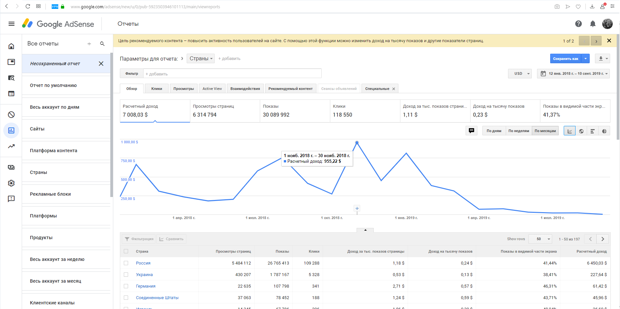Screen dimensions: 620x309
Task: Open Весь аккаунт по дням report
Action: click(66, 107)
